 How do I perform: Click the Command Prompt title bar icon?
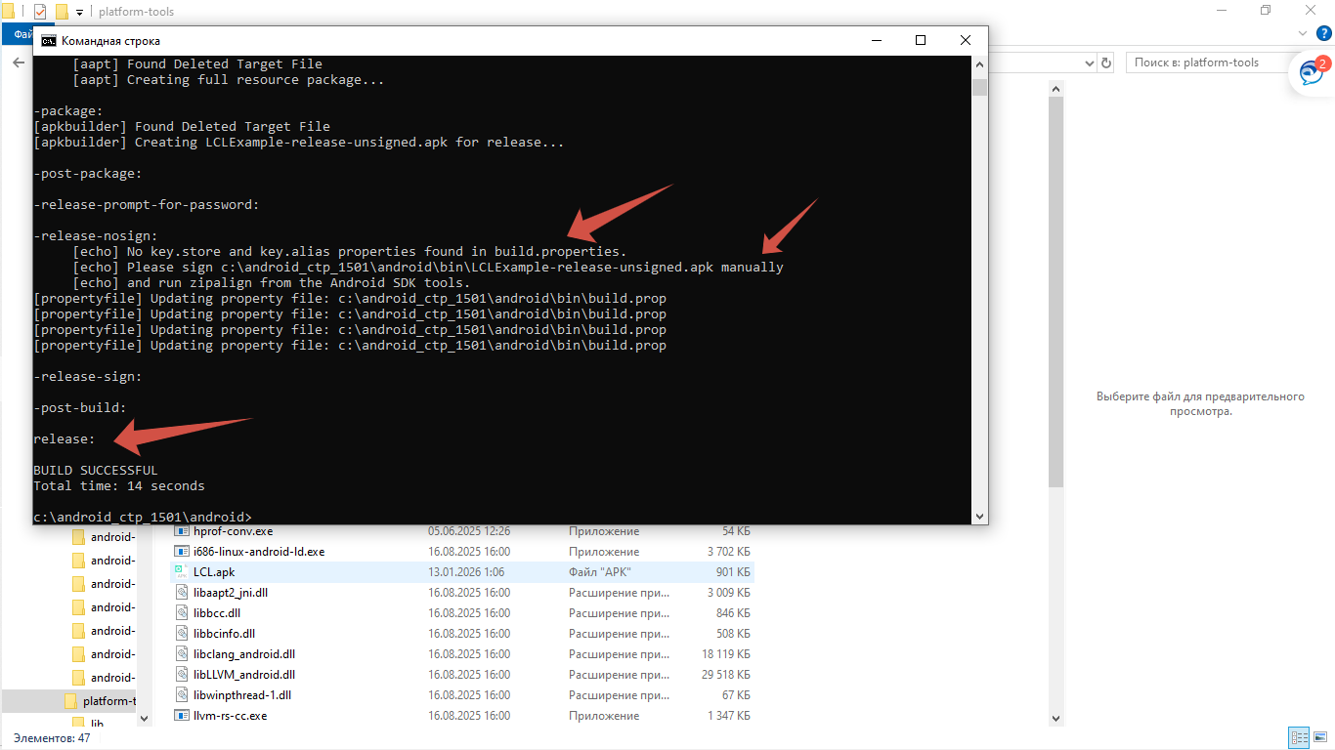click(x=48, y=41)
